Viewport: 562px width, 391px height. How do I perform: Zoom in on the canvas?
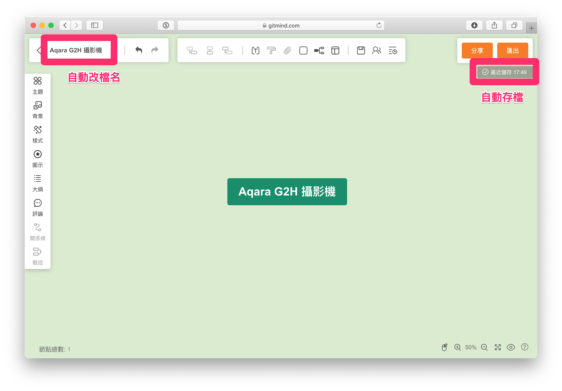(457, 347)
